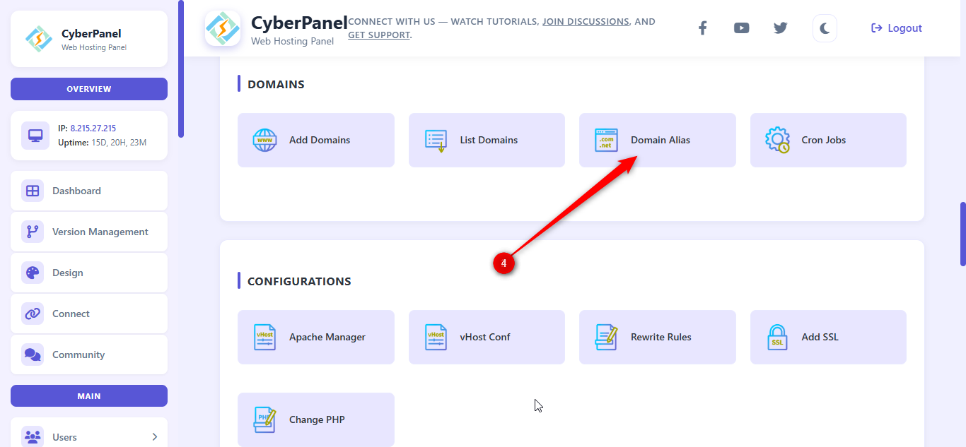Image resolution: width=966 pixels, height=447 pixels.
Task: Click the Add Domains globe icon
Action: [x=265, y=140]
